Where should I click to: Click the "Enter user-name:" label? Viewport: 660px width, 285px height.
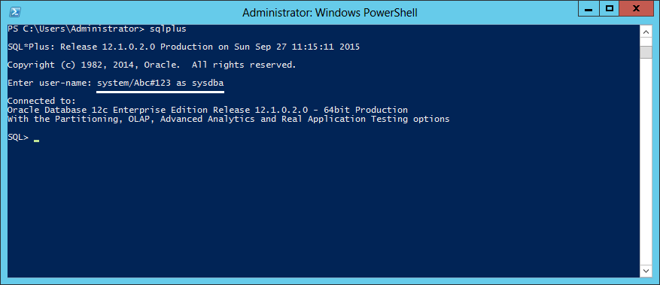click(x=50, y=83)
